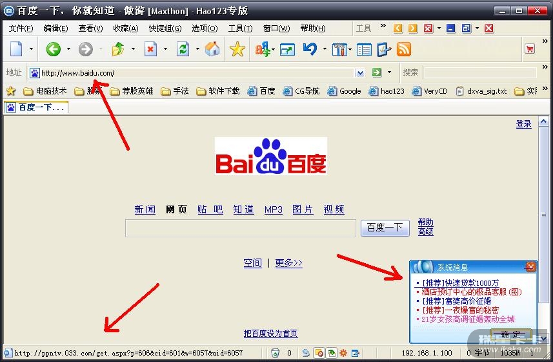Toggle the sidebar panel icon
The image size is (553, 362).
click(x=364, y=50)
